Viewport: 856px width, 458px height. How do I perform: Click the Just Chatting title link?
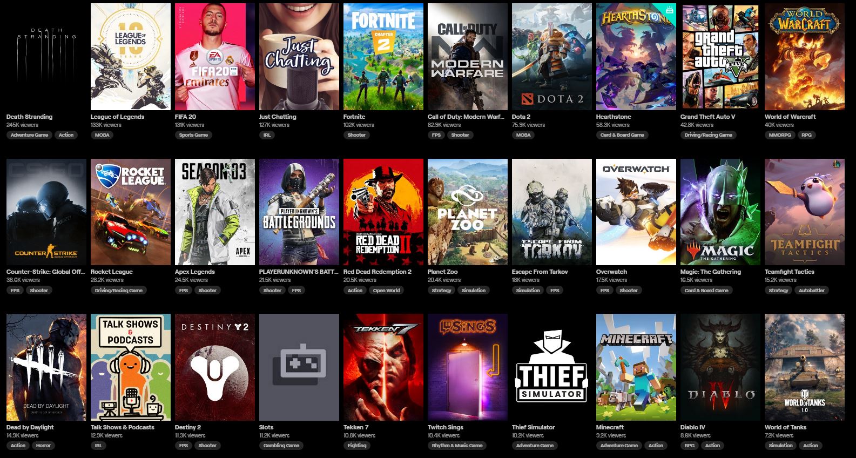278,117
